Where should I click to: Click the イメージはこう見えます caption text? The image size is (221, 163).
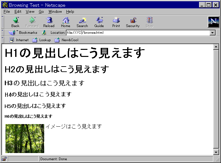point(74,126)
